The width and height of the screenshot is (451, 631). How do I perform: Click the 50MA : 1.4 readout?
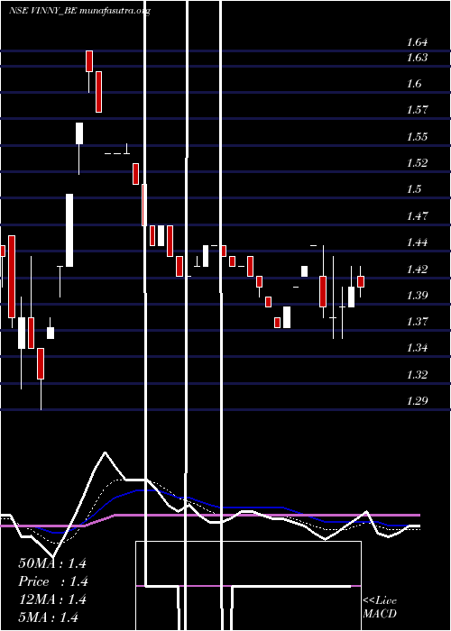52,563
